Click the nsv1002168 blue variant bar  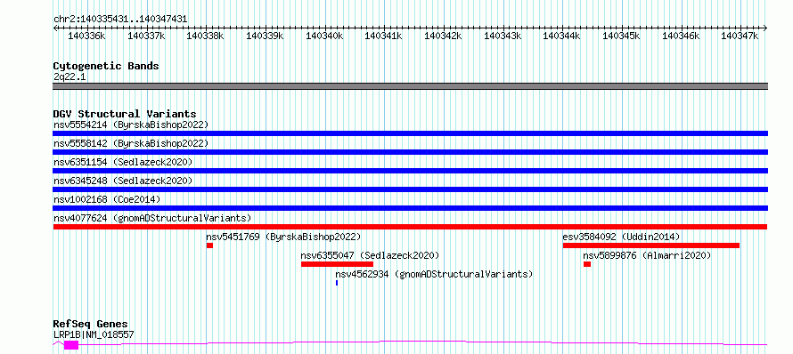tap(410, 208)
